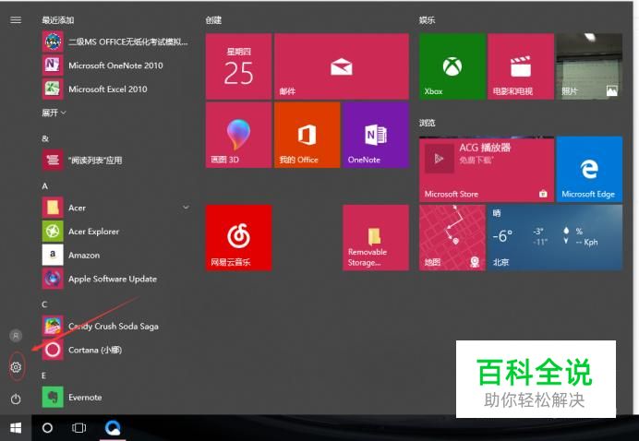The image size is (639, 441).
Task: Launch Microsoft OneNote 2010
Action: tap(115, 66)
